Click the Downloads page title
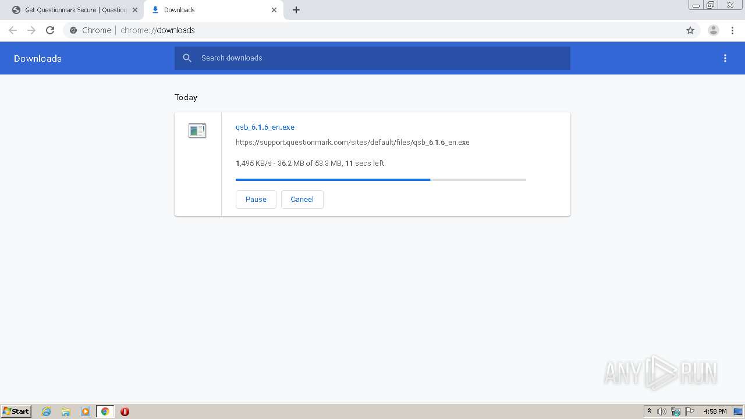745x419 pixels. click(x=38, y=58)
